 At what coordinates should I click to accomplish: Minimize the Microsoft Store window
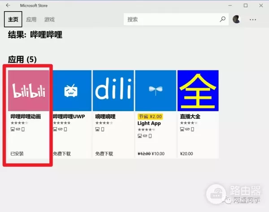(x=230, y=5)
